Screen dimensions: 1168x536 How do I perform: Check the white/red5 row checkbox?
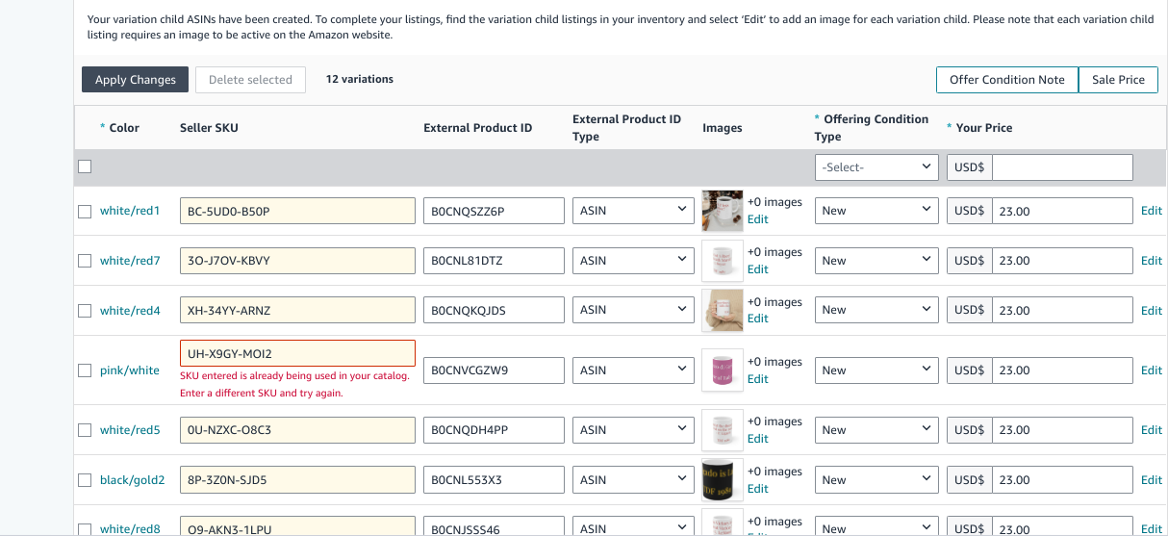coord(85,430)
